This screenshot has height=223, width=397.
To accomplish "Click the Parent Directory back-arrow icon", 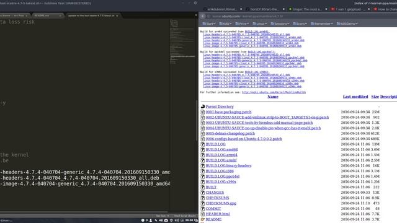I will pos(203,107).
